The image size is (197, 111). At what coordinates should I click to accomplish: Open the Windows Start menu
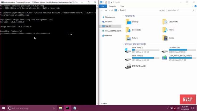pyautogui.click(x=3, y=108)
